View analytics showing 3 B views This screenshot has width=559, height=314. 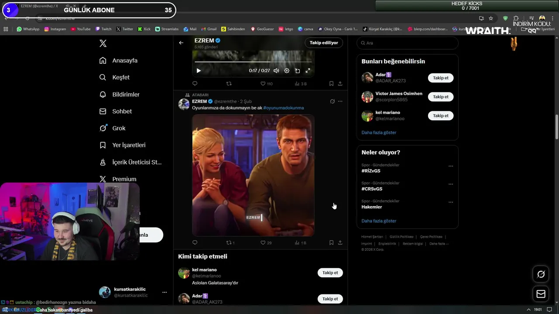coord(300,83)
